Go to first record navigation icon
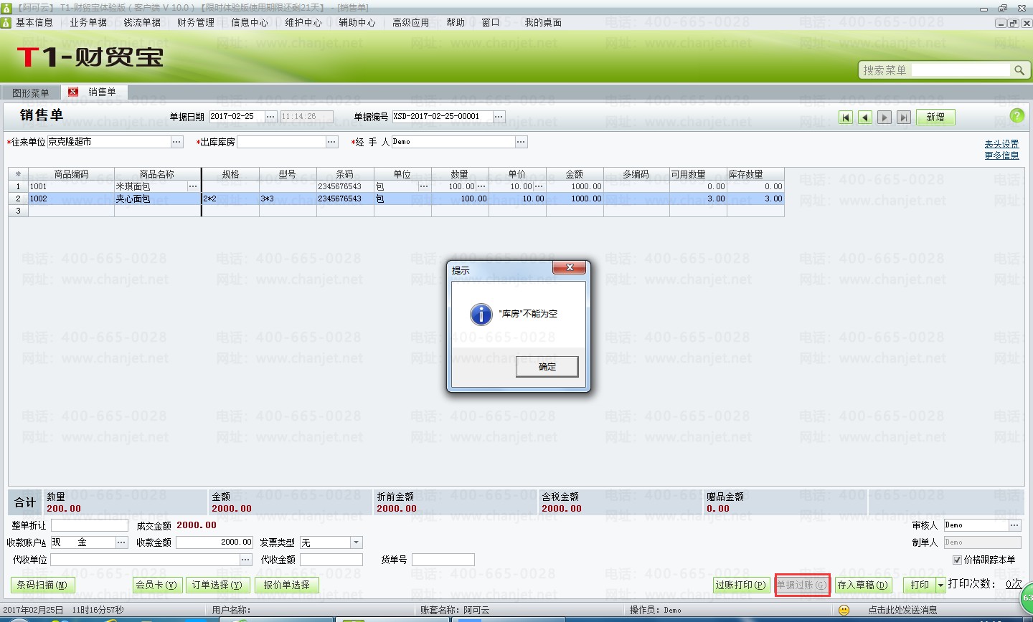The height and width of the screenshot is (622, 1033). tap(846, 118)
